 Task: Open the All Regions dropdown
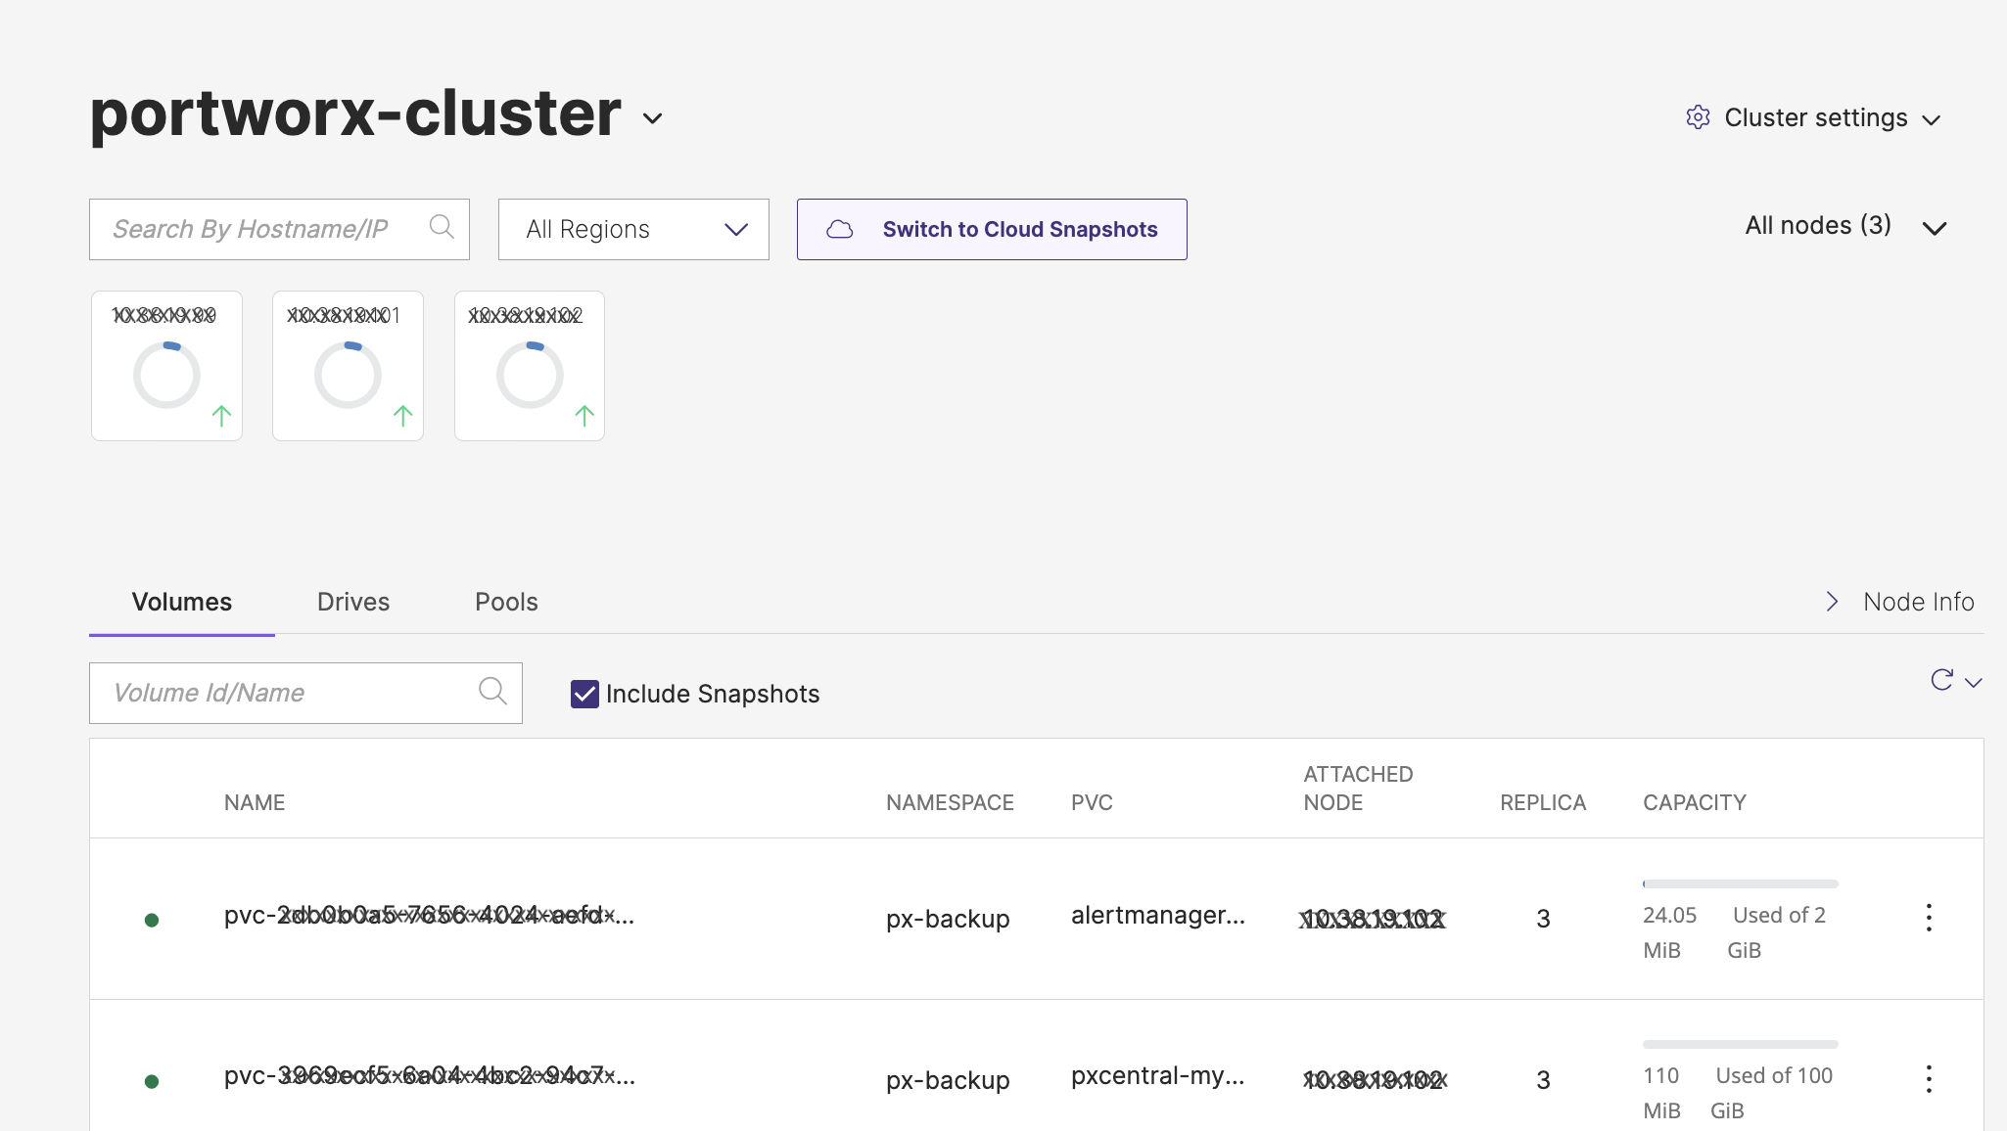[x=633, y=229]
